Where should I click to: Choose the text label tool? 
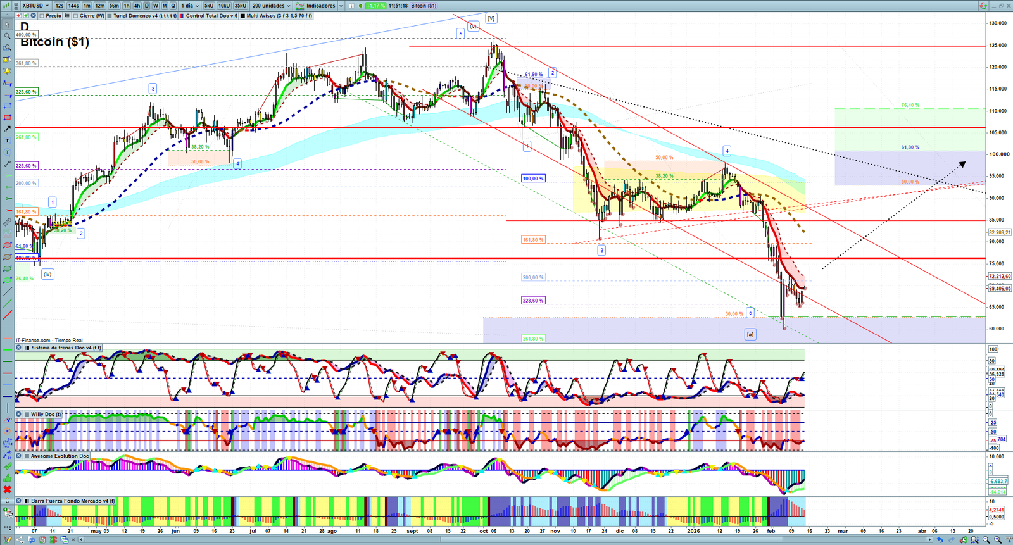[x=7, y=141]
